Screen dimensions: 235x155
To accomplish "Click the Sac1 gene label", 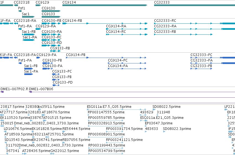I will coord(26,14).
